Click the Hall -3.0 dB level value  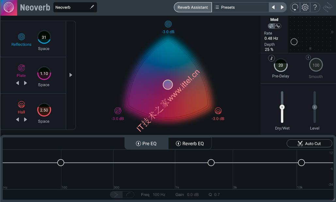[x=218, y=119]
